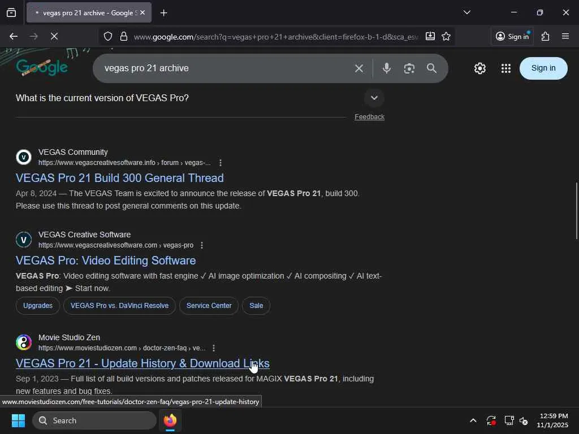Close the vegas pro 21 archive tab

tap(142, 13)
